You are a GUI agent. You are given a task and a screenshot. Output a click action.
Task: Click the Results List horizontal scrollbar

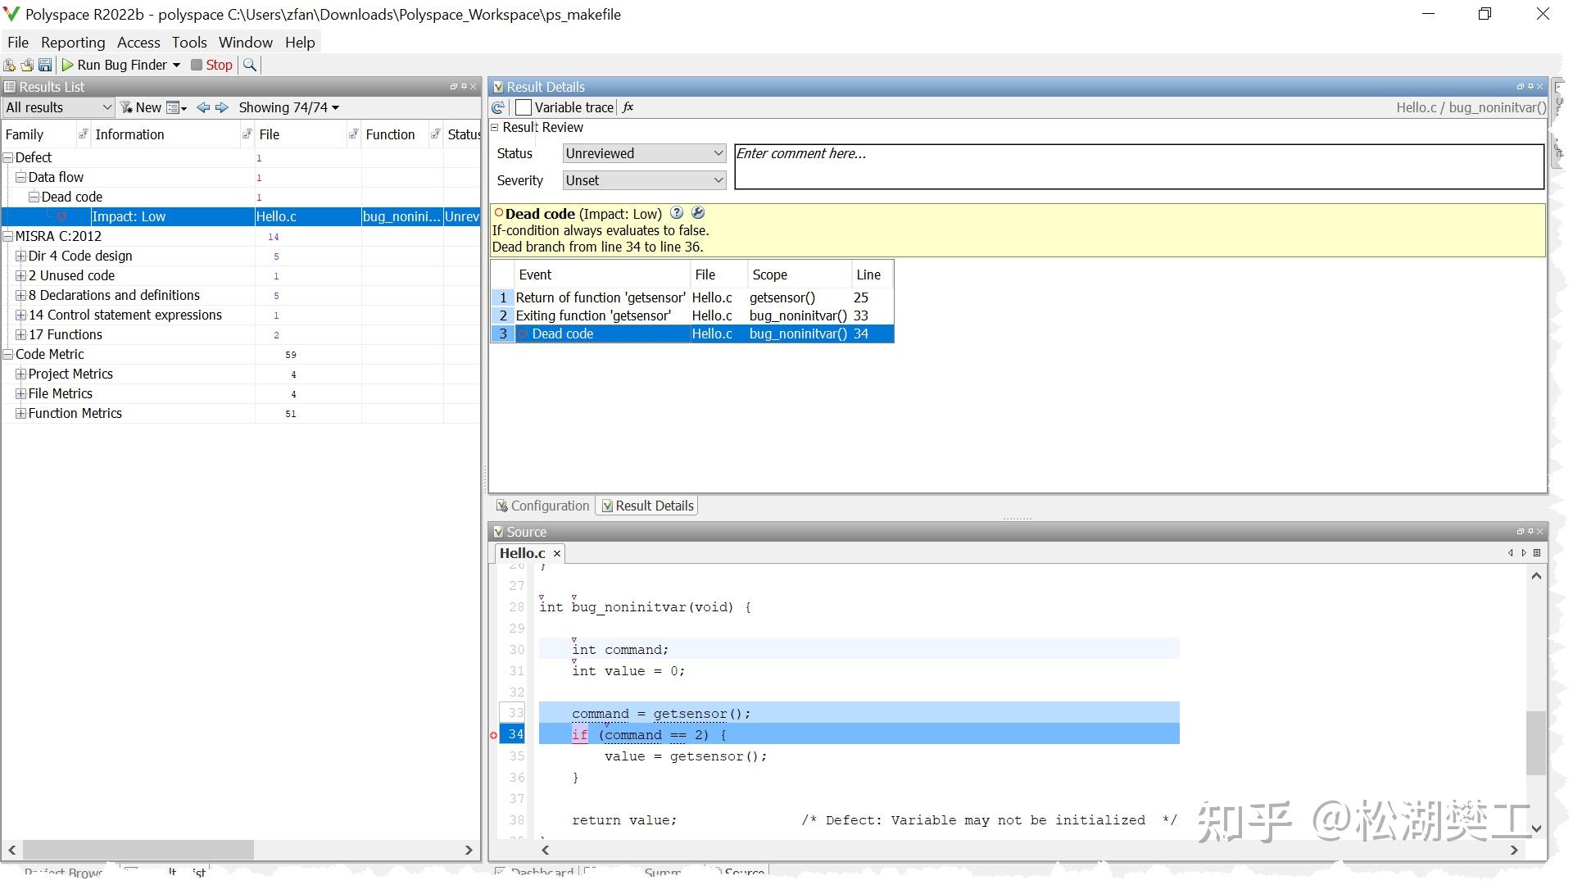click(x=138, y=850)
